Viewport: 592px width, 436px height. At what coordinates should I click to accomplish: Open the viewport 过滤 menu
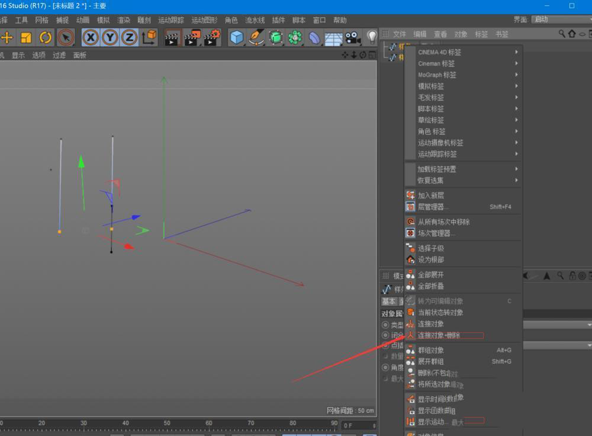(x=59, y=55)
